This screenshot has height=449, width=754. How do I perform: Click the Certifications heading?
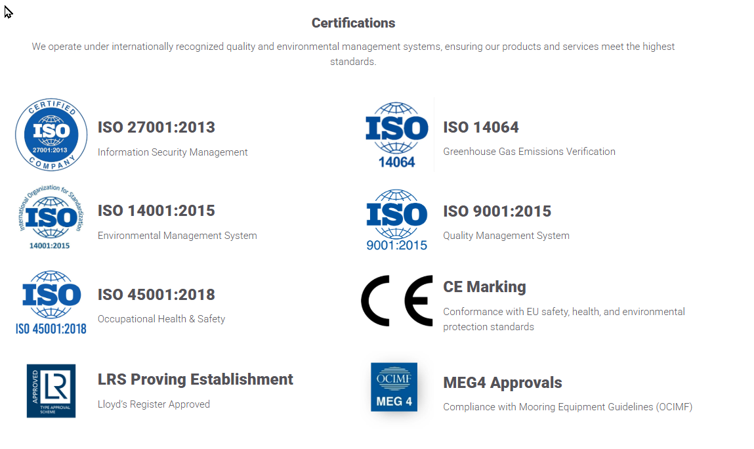point(353,23)
